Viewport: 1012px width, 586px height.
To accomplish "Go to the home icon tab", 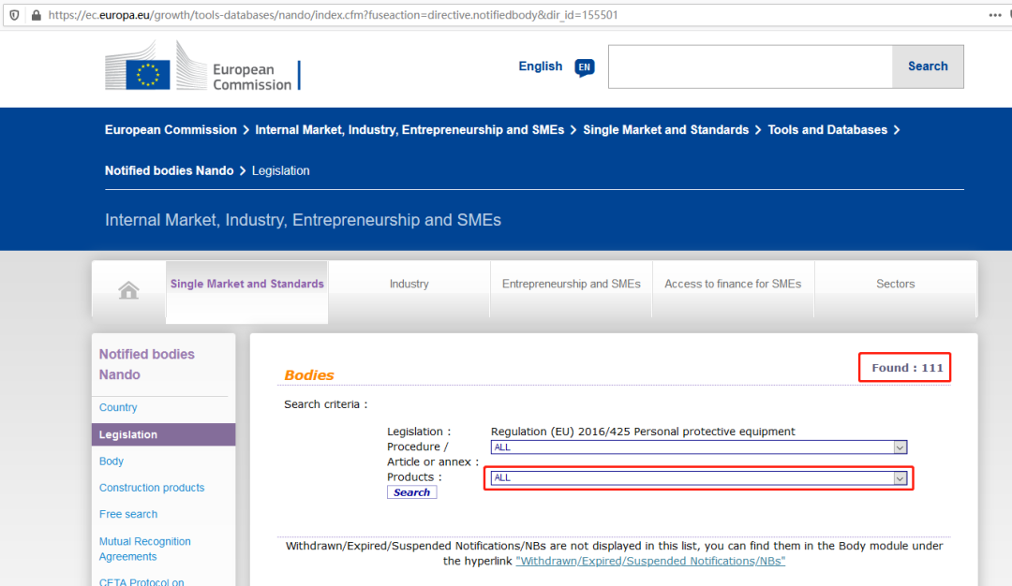I will tap(128, 289).
